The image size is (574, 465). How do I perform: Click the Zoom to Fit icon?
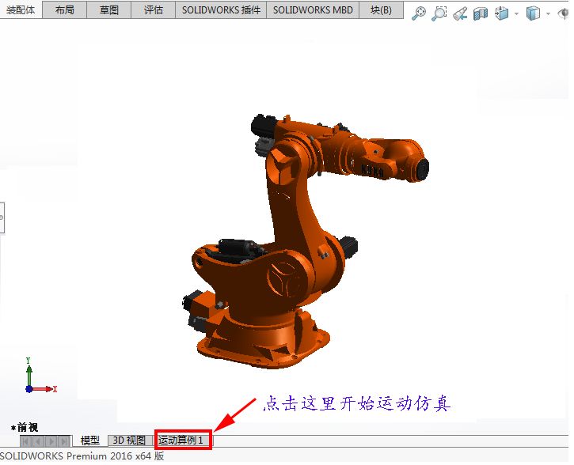tap(420, 13)
